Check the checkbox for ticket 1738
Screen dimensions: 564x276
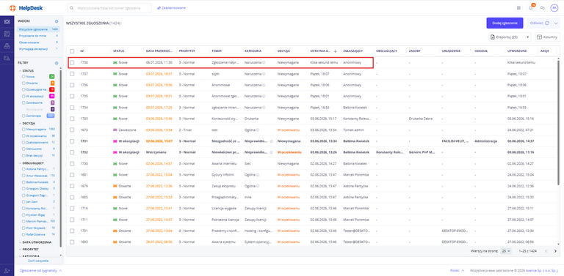click(72, 62)
